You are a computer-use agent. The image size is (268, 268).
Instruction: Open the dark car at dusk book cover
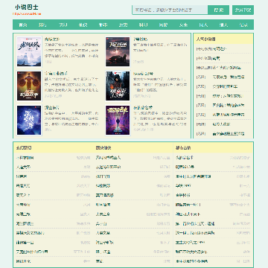pyautogui.click(x=118, y=51)
